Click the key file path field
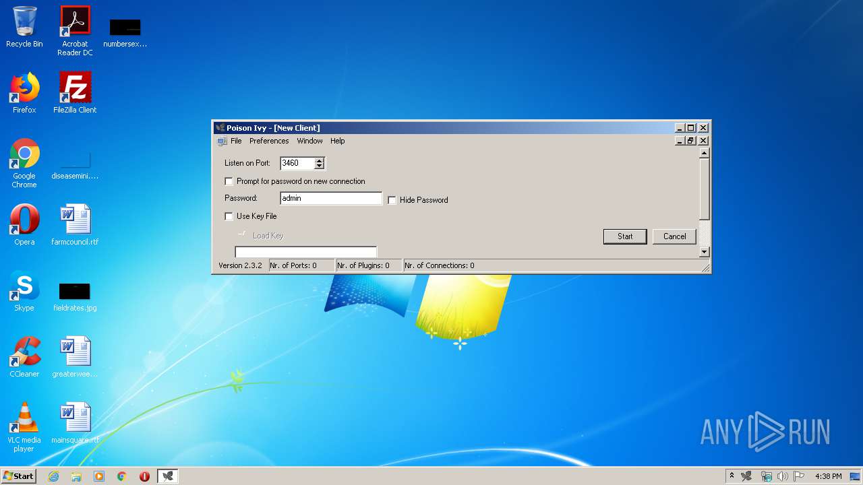Viewport: 863px width, 485px height. click(305, 252)
